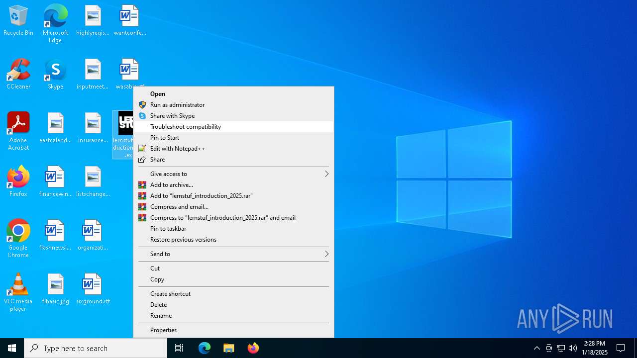Choose Delete from the context menu
637x358 pixels.
[233, 305]
